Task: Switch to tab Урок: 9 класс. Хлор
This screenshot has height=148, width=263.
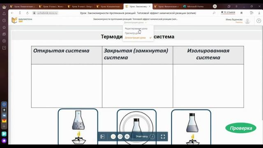Action: pos(81,7)
